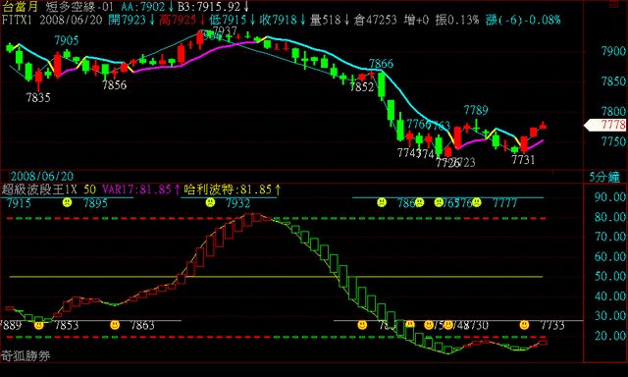Click the 2008/06/20 date label under chart
The image size is (628, 377).
click(x=42, y=177)
